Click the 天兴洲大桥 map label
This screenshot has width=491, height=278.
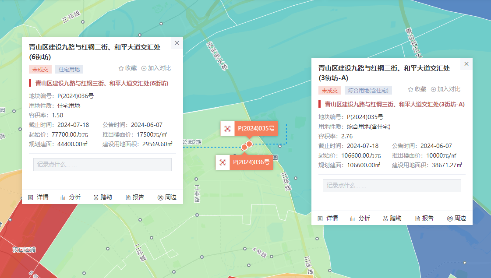pyautogui.click(x=217, y=56)
